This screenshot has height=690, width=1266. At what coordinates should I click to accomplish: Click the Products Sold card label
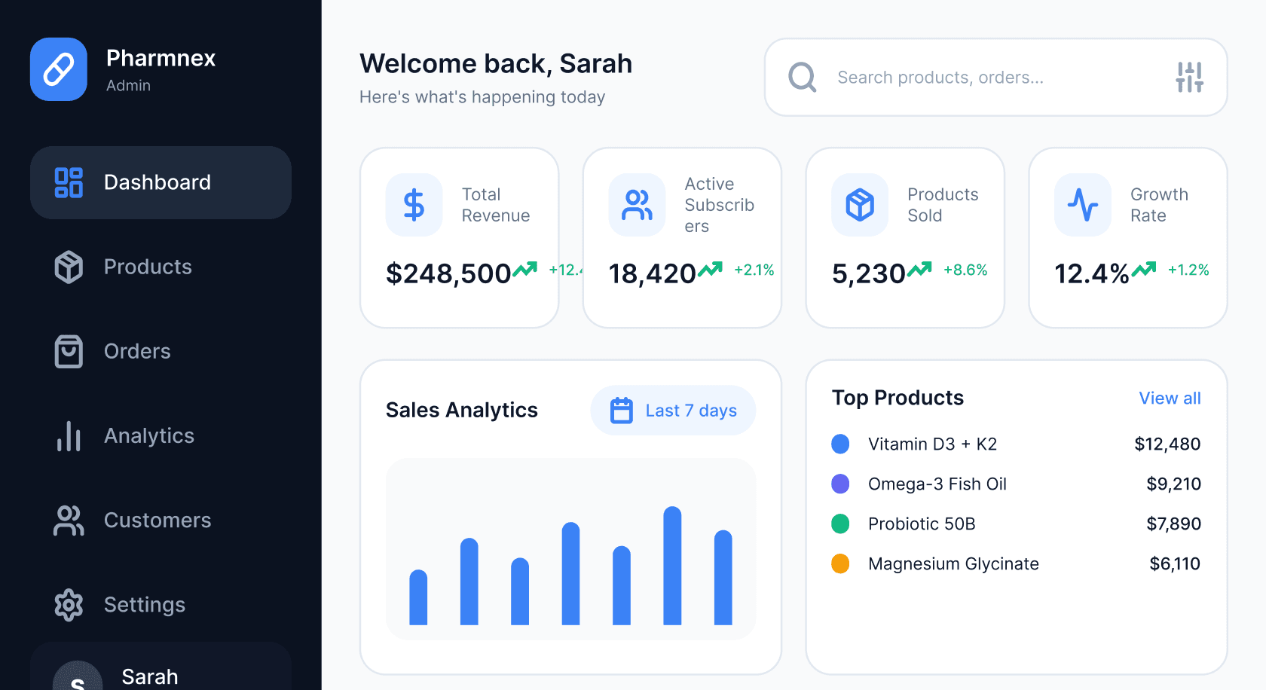click(943, 205)
